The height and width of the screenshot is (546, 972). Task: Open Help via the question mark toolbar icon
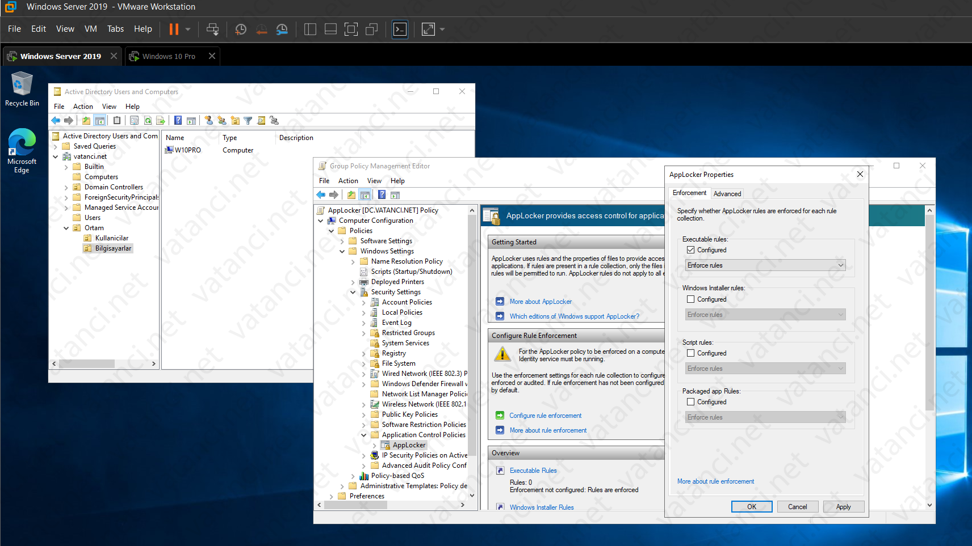click(x=177, y=120)
